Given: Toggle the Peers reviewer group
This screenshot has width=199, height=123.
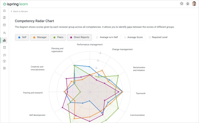Looking at the screenshot, I should (x=58, y=37).
